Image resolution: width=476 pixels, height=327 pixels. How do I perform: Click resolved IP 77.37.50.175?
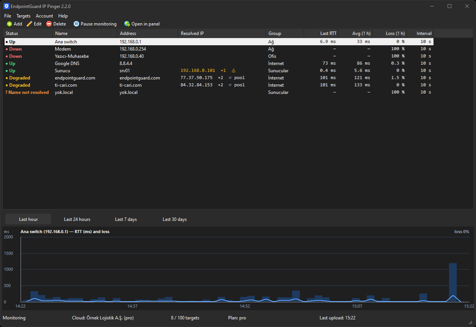pos(196,78)
